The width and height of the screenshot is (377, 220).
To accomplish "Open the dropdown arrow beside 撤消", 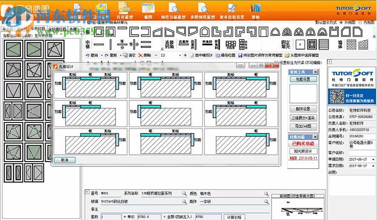I will coord(102,55).
